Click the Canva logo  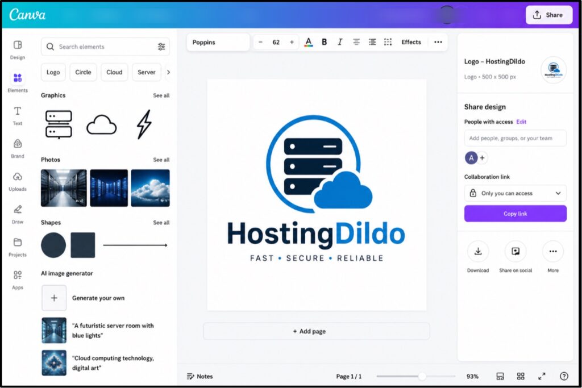(x=27, y=15)
